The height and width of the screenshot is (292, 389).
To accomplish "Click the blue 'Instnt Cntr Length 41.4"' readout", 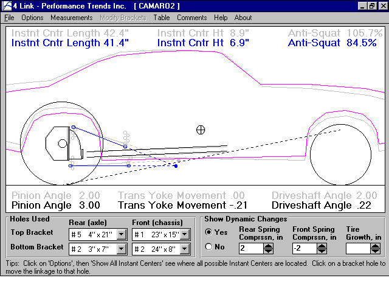I will [x=71, y=43].
